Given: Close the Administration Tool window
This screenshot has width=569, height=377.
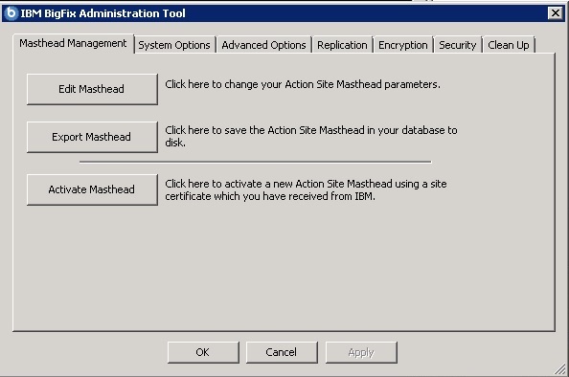Looking at the screenshot, I should [x=556, y=13].
